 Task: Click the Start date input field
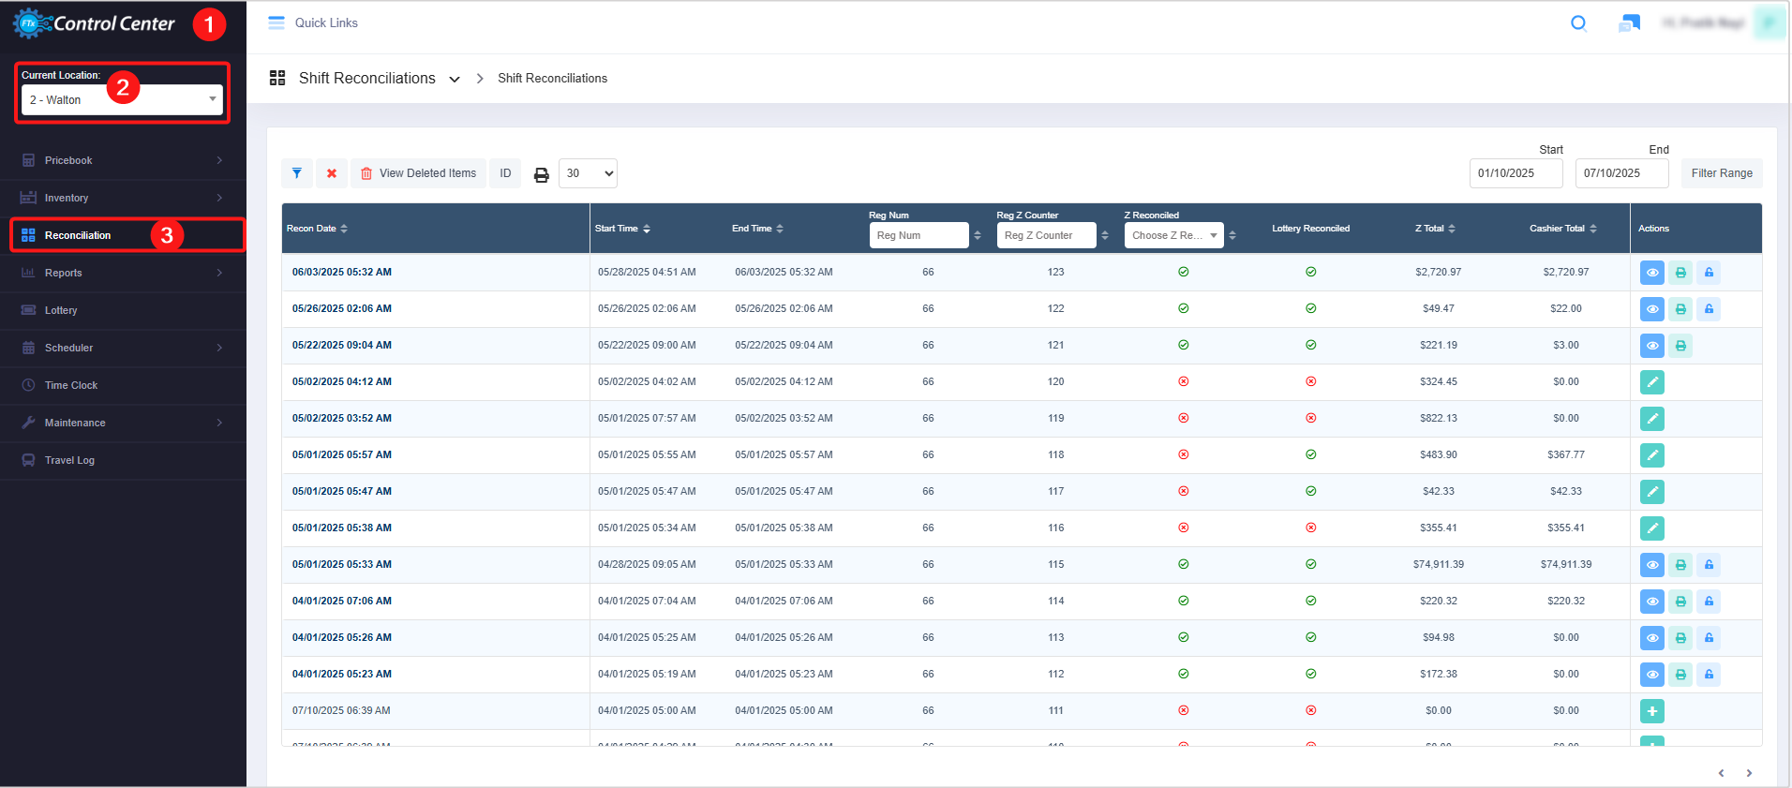point(1515,173)
